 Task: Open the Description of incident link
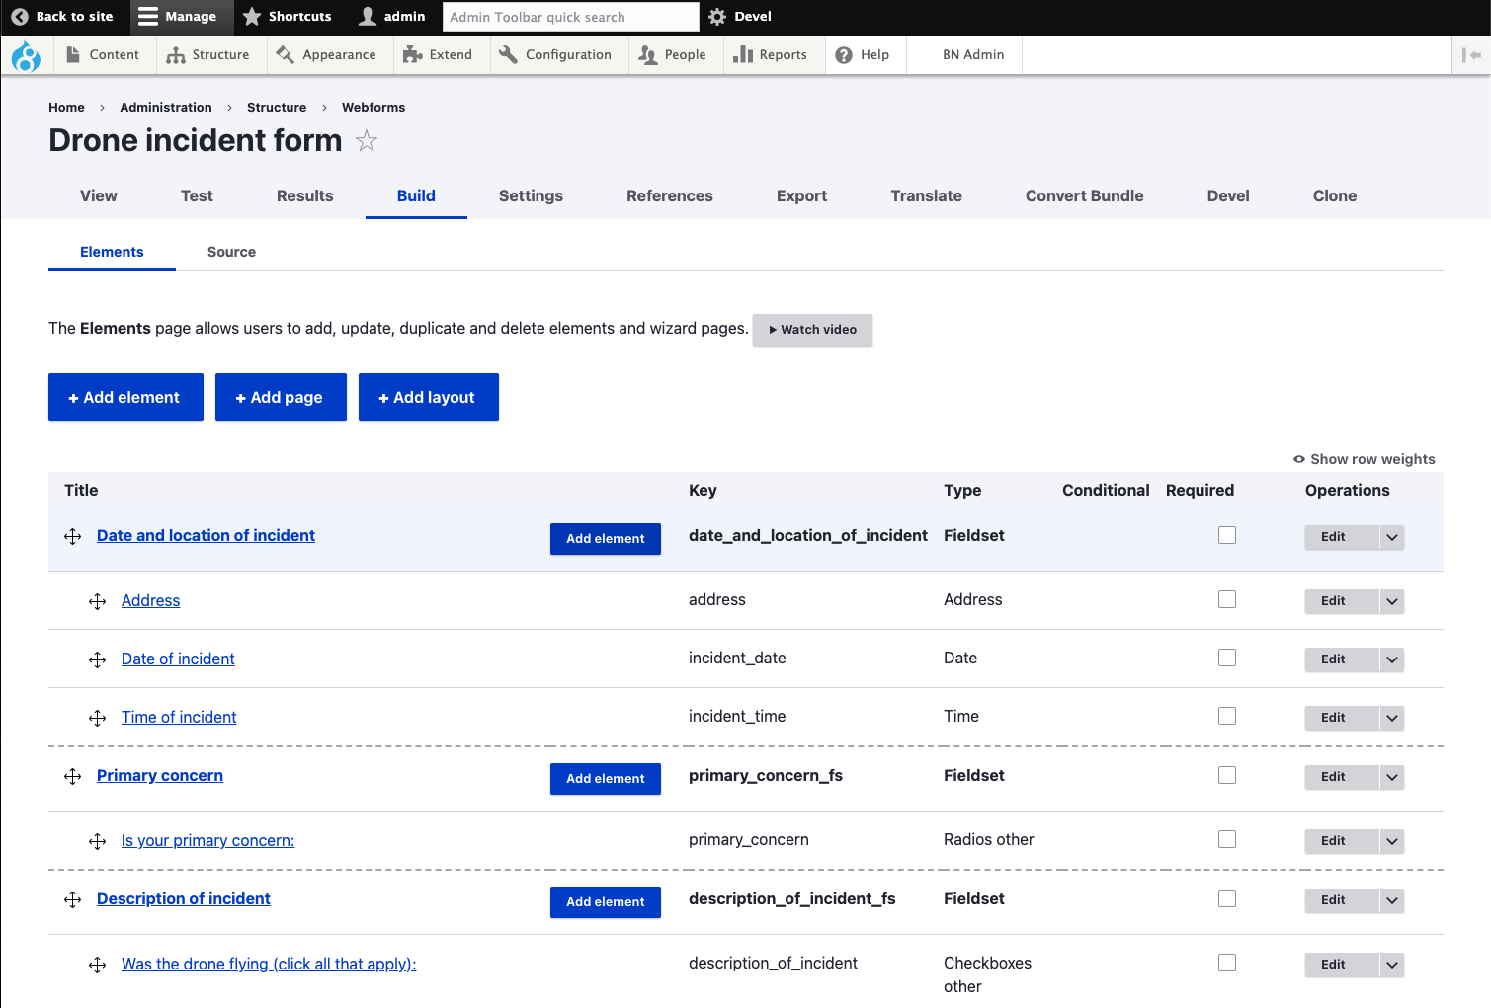tap(184, 898)
